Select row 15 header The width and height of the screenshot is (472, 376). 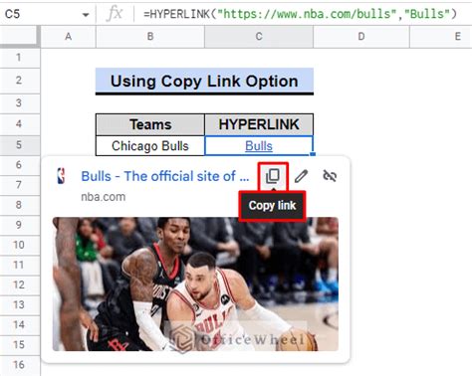point(19,344)
